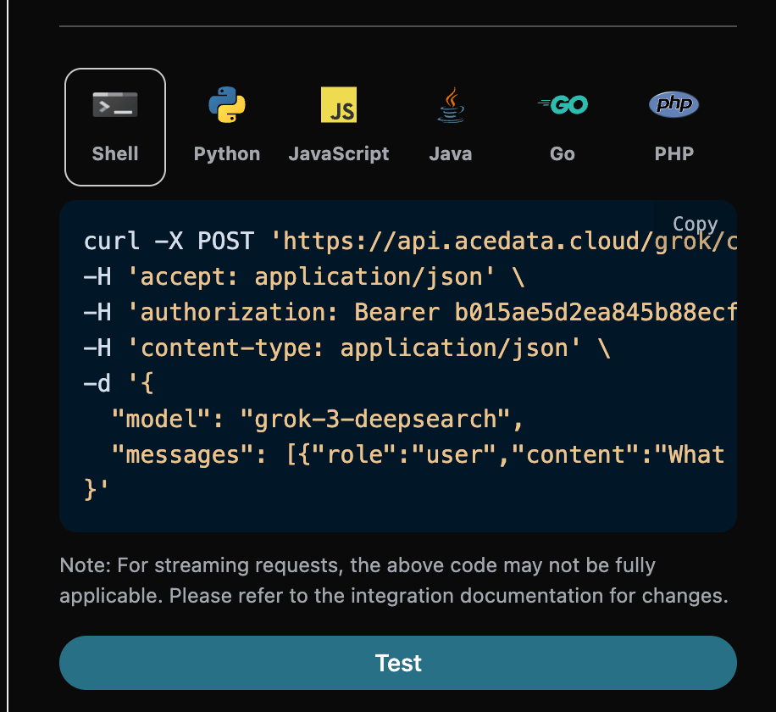Select the Python tab label
Screen dimensions: 776x712
point(227,154)
